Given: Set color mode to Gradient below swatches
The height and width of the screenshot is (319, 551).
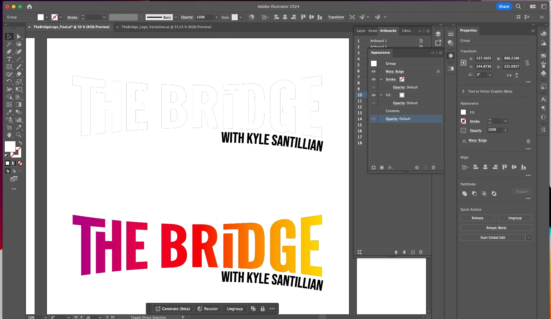Looking at the screenshot, I should [x=14, y=163].
